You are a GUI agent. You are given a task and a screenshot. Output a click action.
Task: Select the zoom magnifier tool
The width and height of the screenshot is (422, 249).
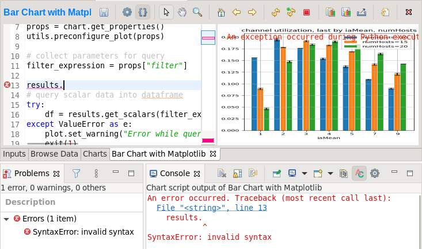[x=197, y=13]
